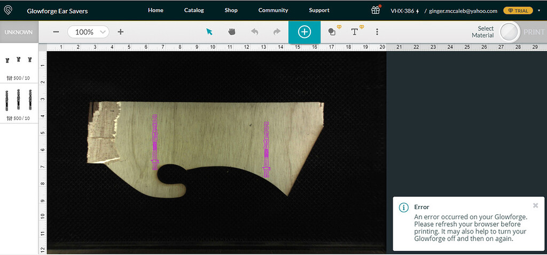This screenshot has height=255, width=547.
Task: Click the Redo arrow
Action: [x=277, y=32]
